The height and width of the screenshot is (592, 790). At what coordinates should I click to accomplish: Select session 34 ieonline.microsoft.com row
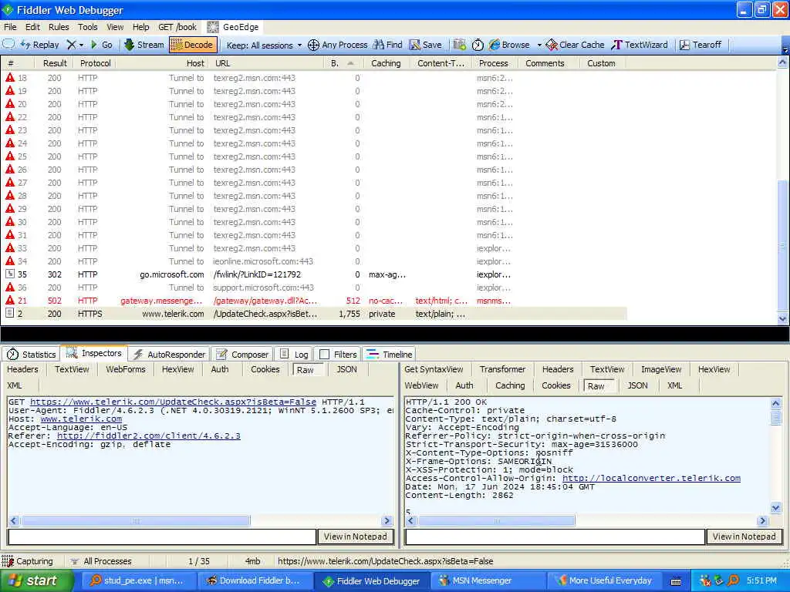coord(315,261)
